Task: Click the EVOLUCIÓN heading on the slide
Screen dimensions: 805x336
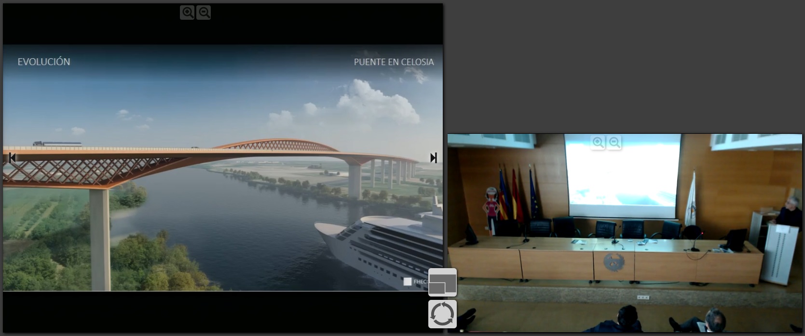Action: [x=44, y=62]
